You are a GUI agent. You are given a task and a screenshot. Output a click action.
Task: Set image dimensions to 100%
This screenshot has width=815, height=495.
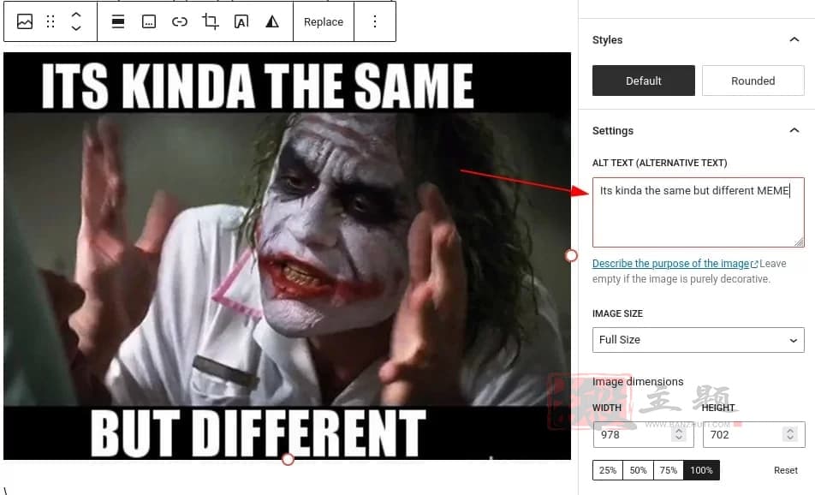(701, 470)
